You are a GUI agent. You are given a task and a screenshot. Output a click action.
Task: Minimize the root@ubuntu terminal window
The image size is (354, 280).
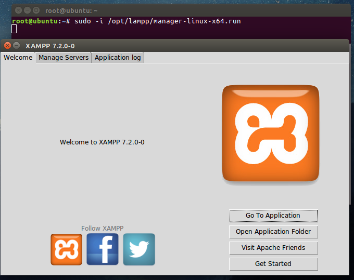coord(27,10)
